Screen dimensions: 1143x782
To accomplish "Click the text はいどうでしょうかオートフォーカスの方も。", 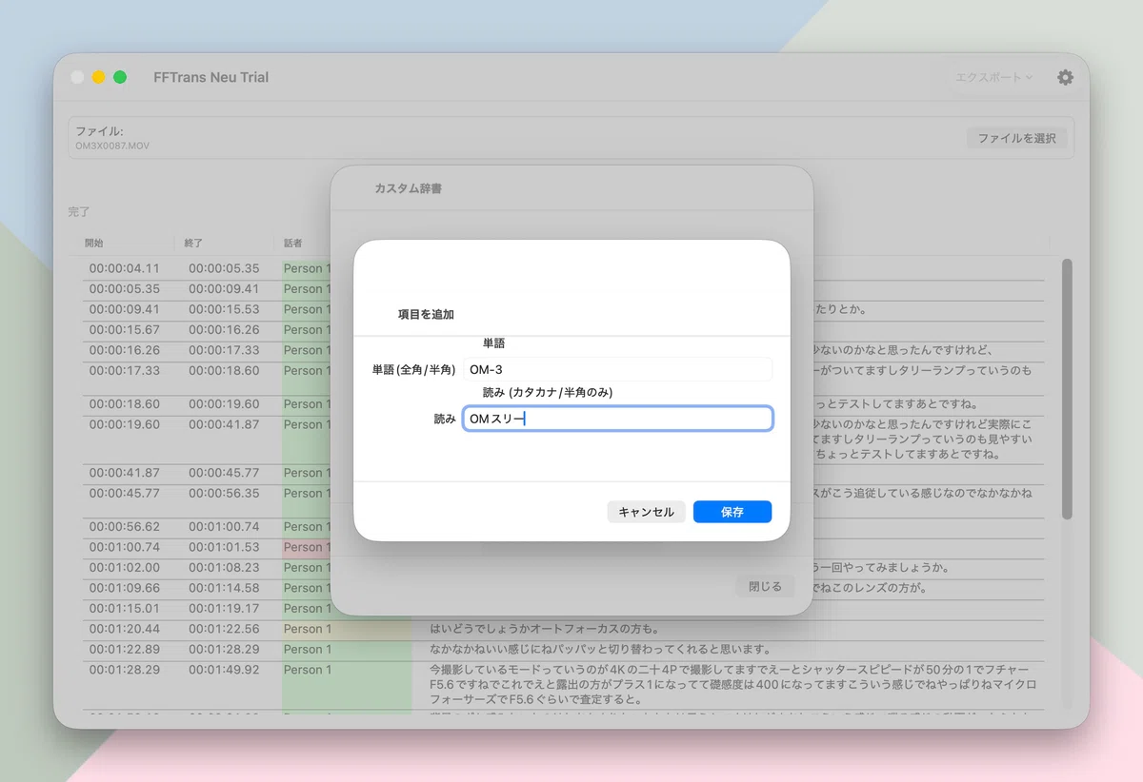I will pyautogui.click(x=545, y=629).
